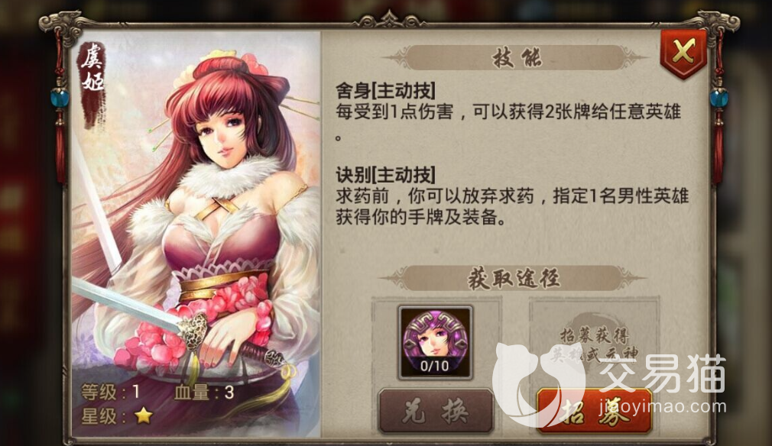Tap the 血量: 3 health label
The image size is (772, 446).
click(204, 392)
